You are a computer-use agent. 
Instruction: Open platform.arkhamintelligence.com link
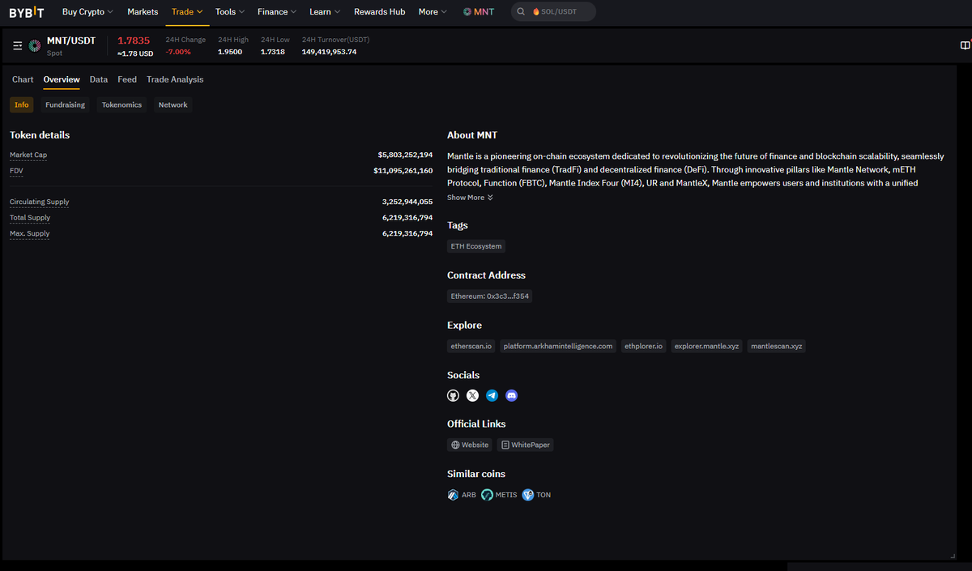pyautogui.click(x=558, y=346)
